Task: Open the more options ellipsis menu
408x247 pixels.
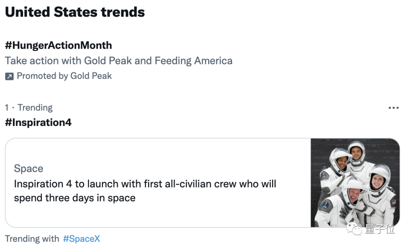Action: tap(393, 108)
